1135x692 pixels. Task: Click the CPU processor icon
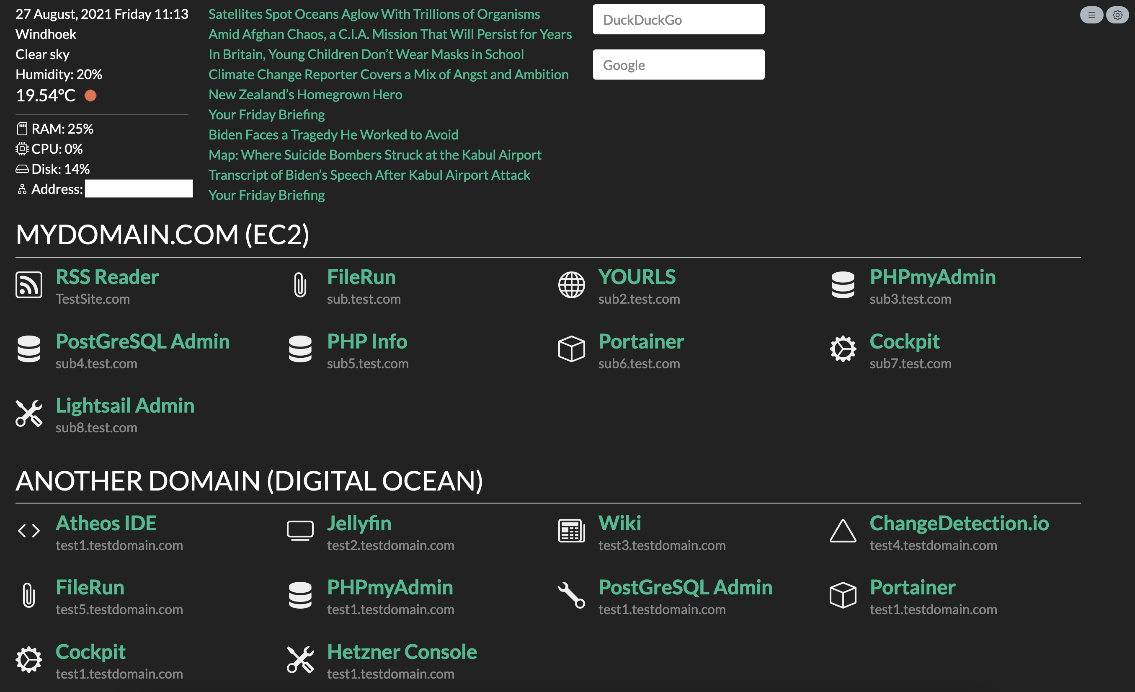coord(22,149)
